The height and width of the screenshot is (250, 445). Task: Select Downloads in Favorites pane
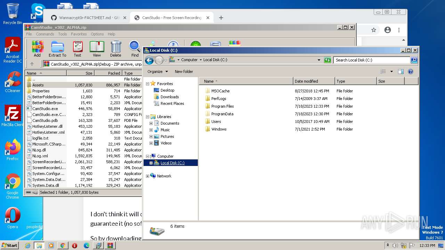[170, 97]
